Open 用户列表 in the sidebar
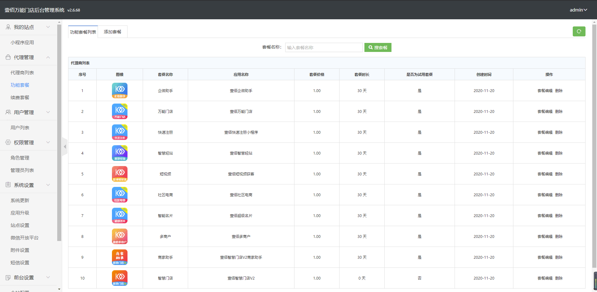 pyautogui.click(x=20, y=127)
